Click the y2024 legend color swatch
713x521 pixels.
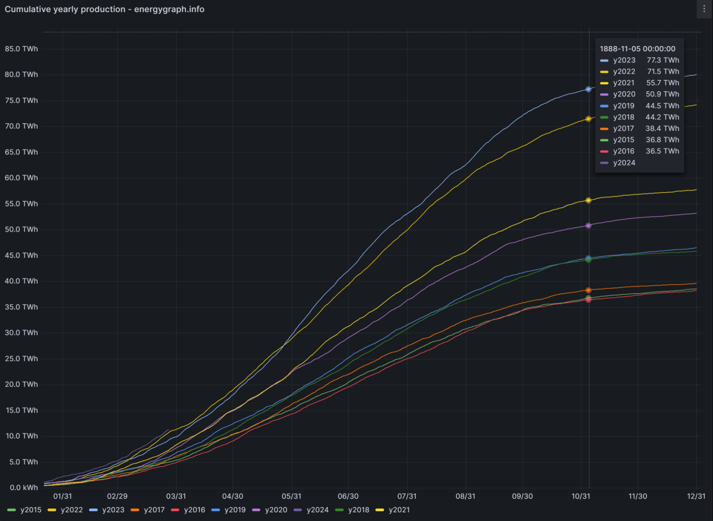(298, 510)
